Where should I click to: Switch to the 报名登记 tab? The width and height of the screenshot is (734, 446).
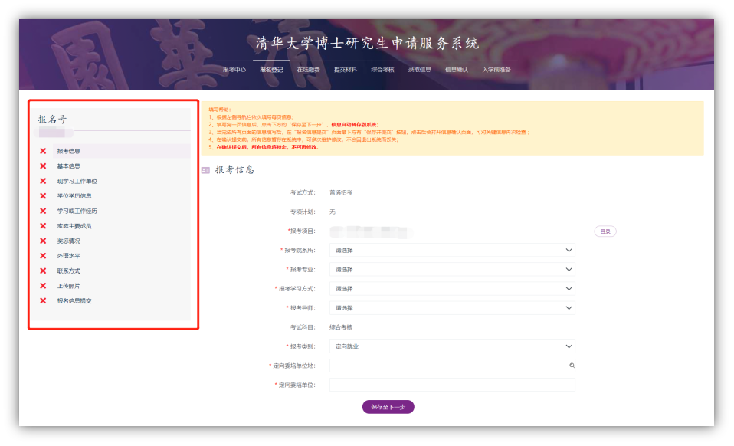[x=271, y=70]
